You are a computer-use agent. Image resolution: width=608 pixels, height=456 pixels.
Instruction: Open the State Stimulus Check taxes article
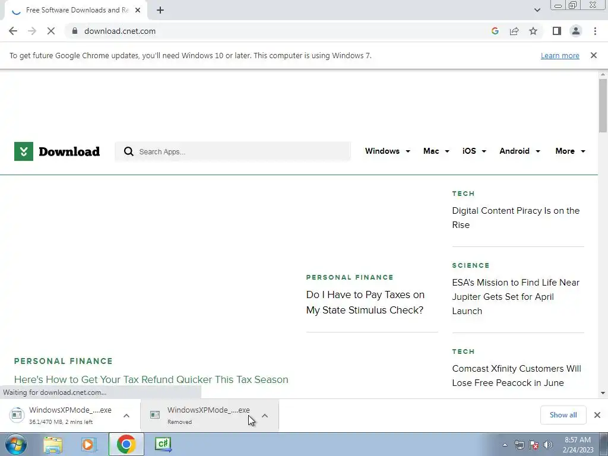tap(365, 302)
